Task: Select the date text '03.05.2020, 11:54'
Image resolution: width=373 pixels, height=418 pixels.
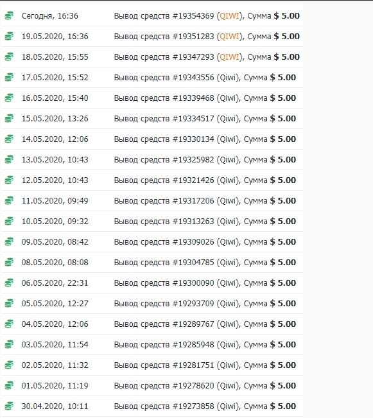Action: [55, 344]
